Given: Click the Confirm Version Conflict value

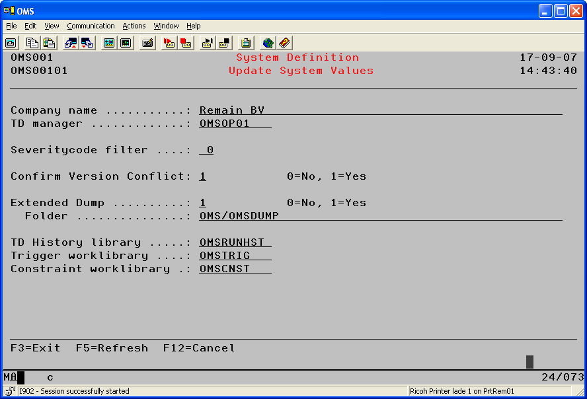Looking at the screenshot, I should 203,176.
